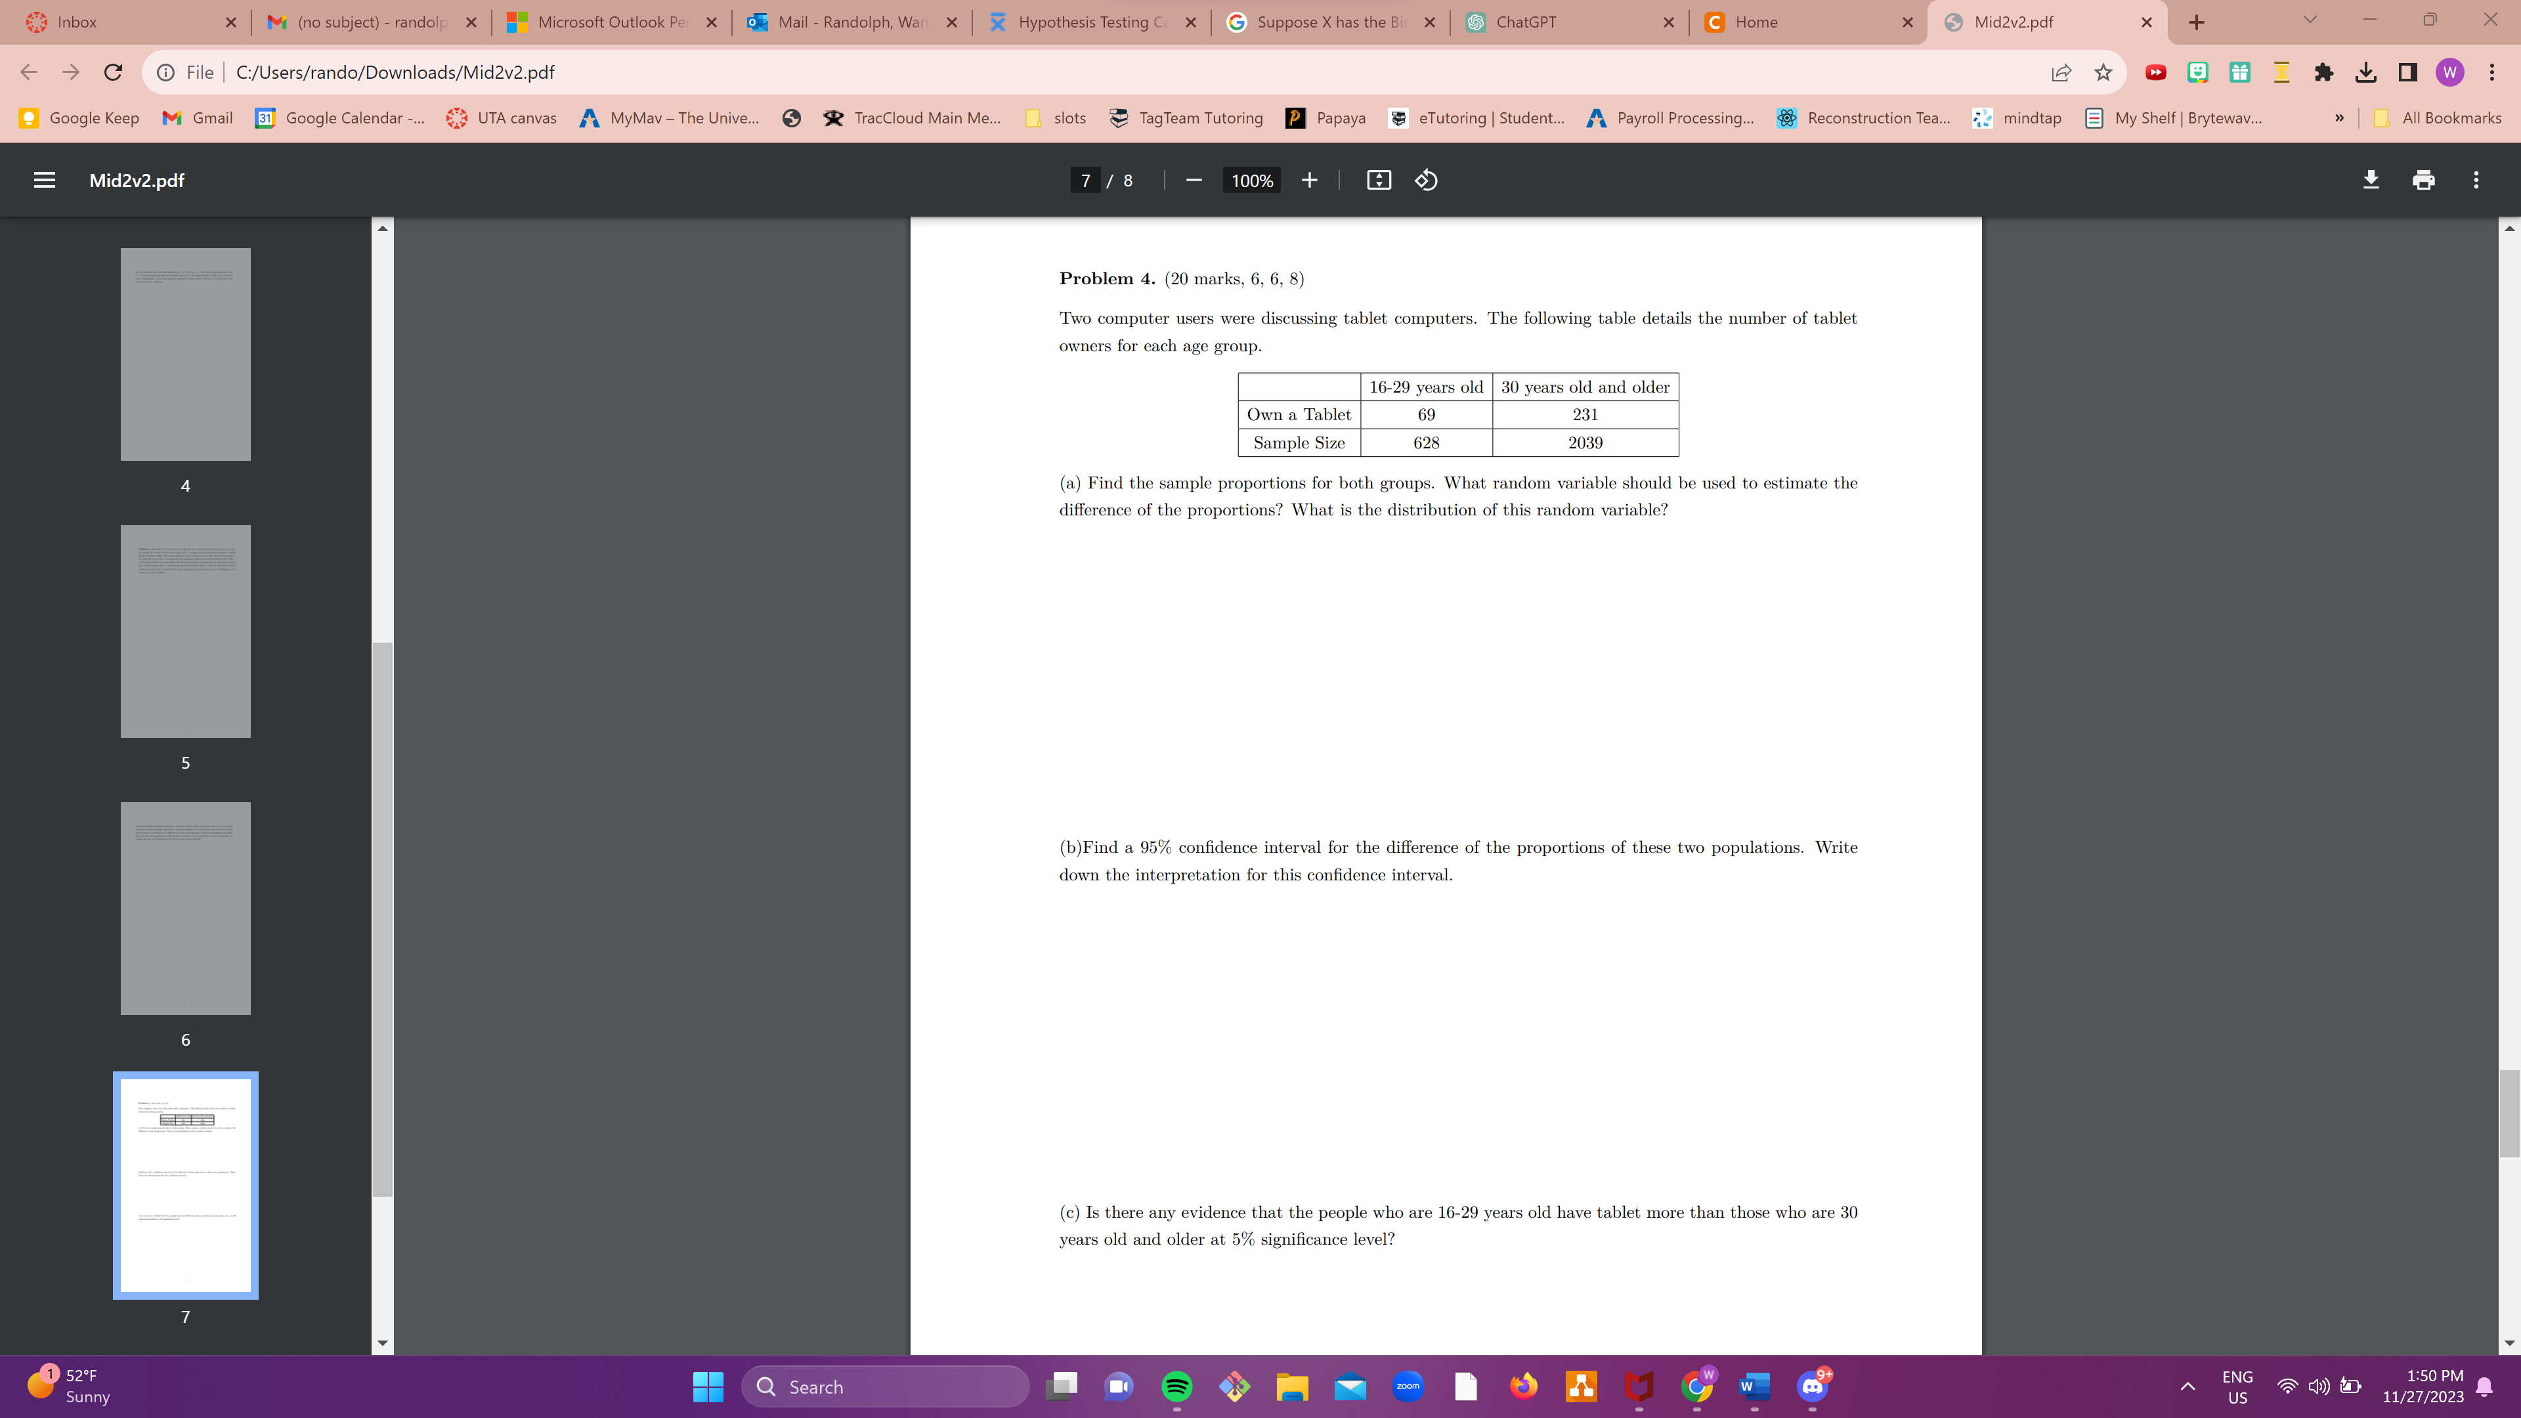Screen dimensions: 2521x1418
Task: Zoom in on the PDF
Action: [1310, 180]
